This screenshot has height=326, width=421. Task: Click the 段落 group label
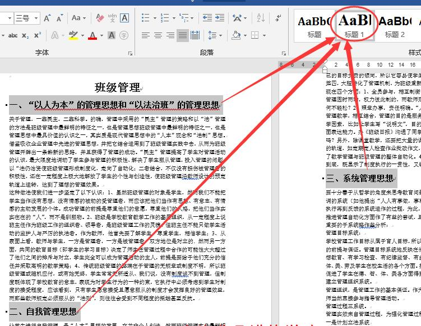tap(207, 53)
